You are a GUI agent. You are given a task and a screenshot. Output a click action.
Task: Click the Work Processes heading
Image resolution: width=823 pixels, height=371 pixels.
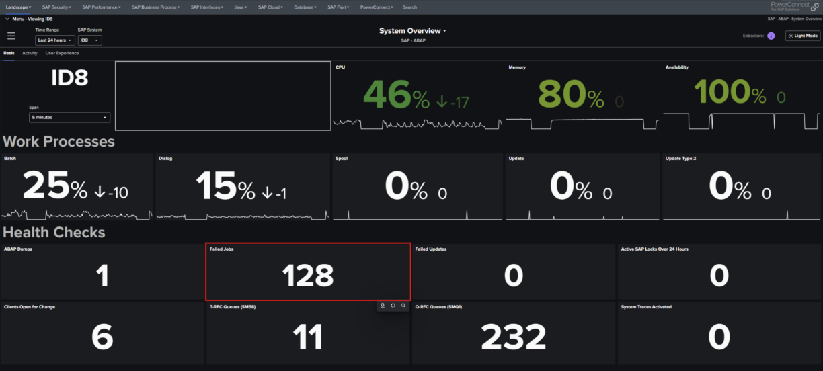point(58,142)
